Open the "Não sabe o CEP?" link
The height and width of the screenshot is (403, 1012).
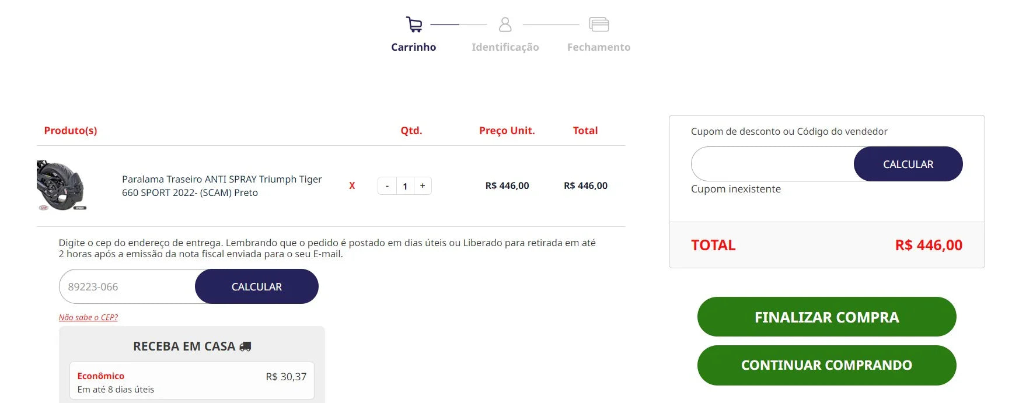click(88, 317)
